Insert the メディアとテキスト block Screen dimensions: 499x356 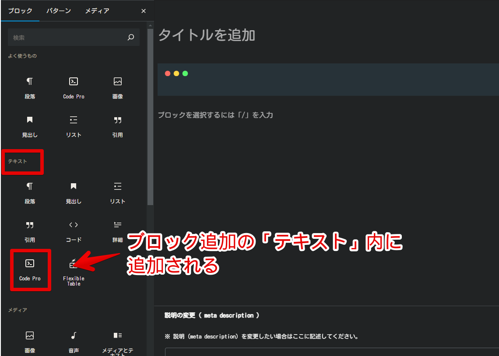(117, 342)
